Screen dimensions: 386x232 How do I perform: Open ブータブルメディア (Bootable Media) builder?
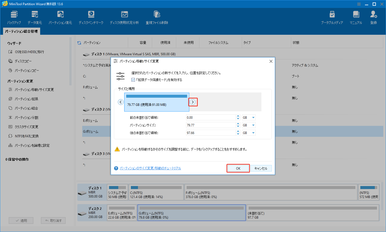[332, 16]
